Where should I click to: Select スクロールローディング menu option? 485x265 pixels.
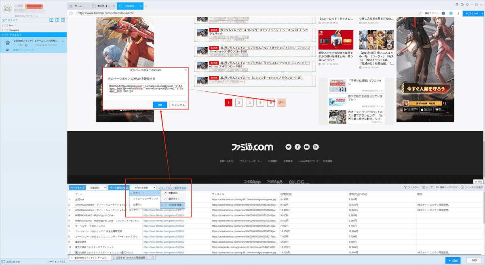(x=145, y=199)
